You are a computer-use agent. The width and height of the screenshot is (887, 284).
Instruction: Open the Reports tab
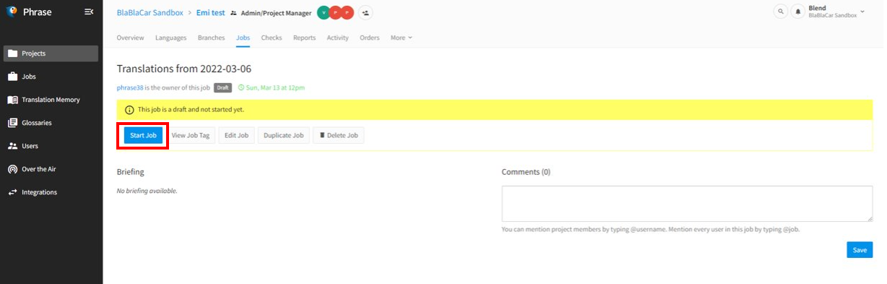click(x=304, y=38)
